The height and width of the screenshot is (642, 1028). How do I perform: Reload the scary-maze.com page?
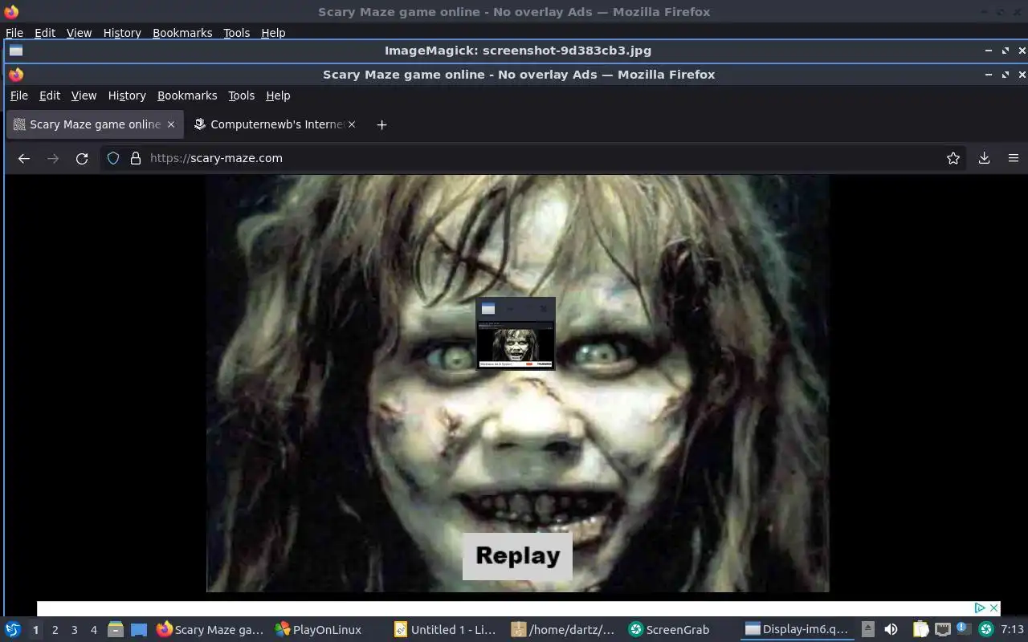click(x=82, y=158)
